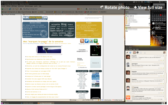Viewport: 168px width, 105px height.
Task: Open the Blogmarks.net bookmark
Action: [12, 12]
